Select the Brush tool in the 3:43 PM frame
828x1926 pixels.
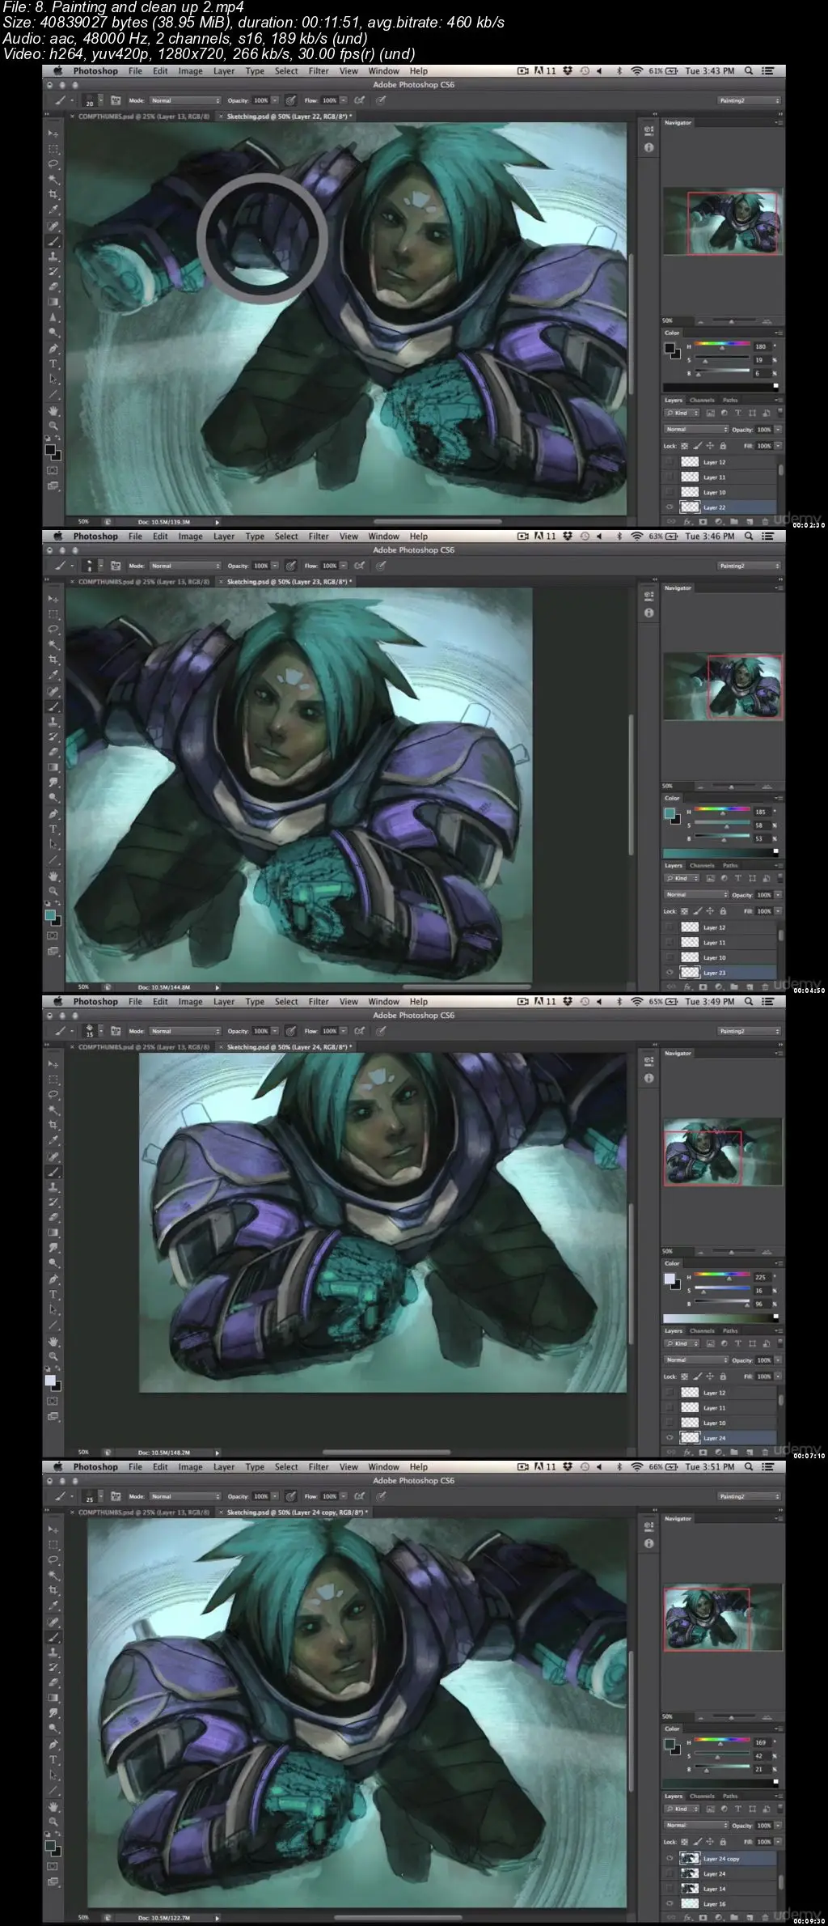pos(53,241)
